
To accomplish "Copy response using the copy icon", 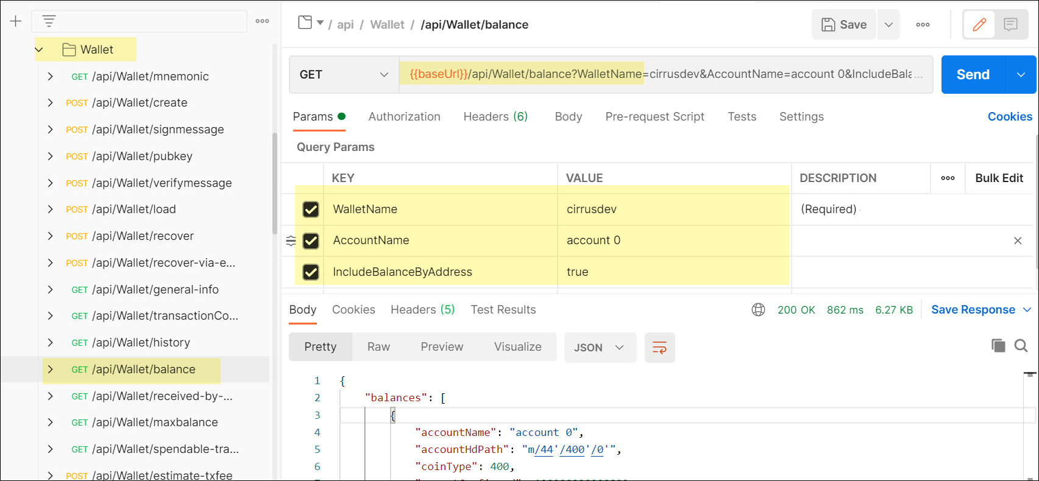I will (x=998, y=346).
